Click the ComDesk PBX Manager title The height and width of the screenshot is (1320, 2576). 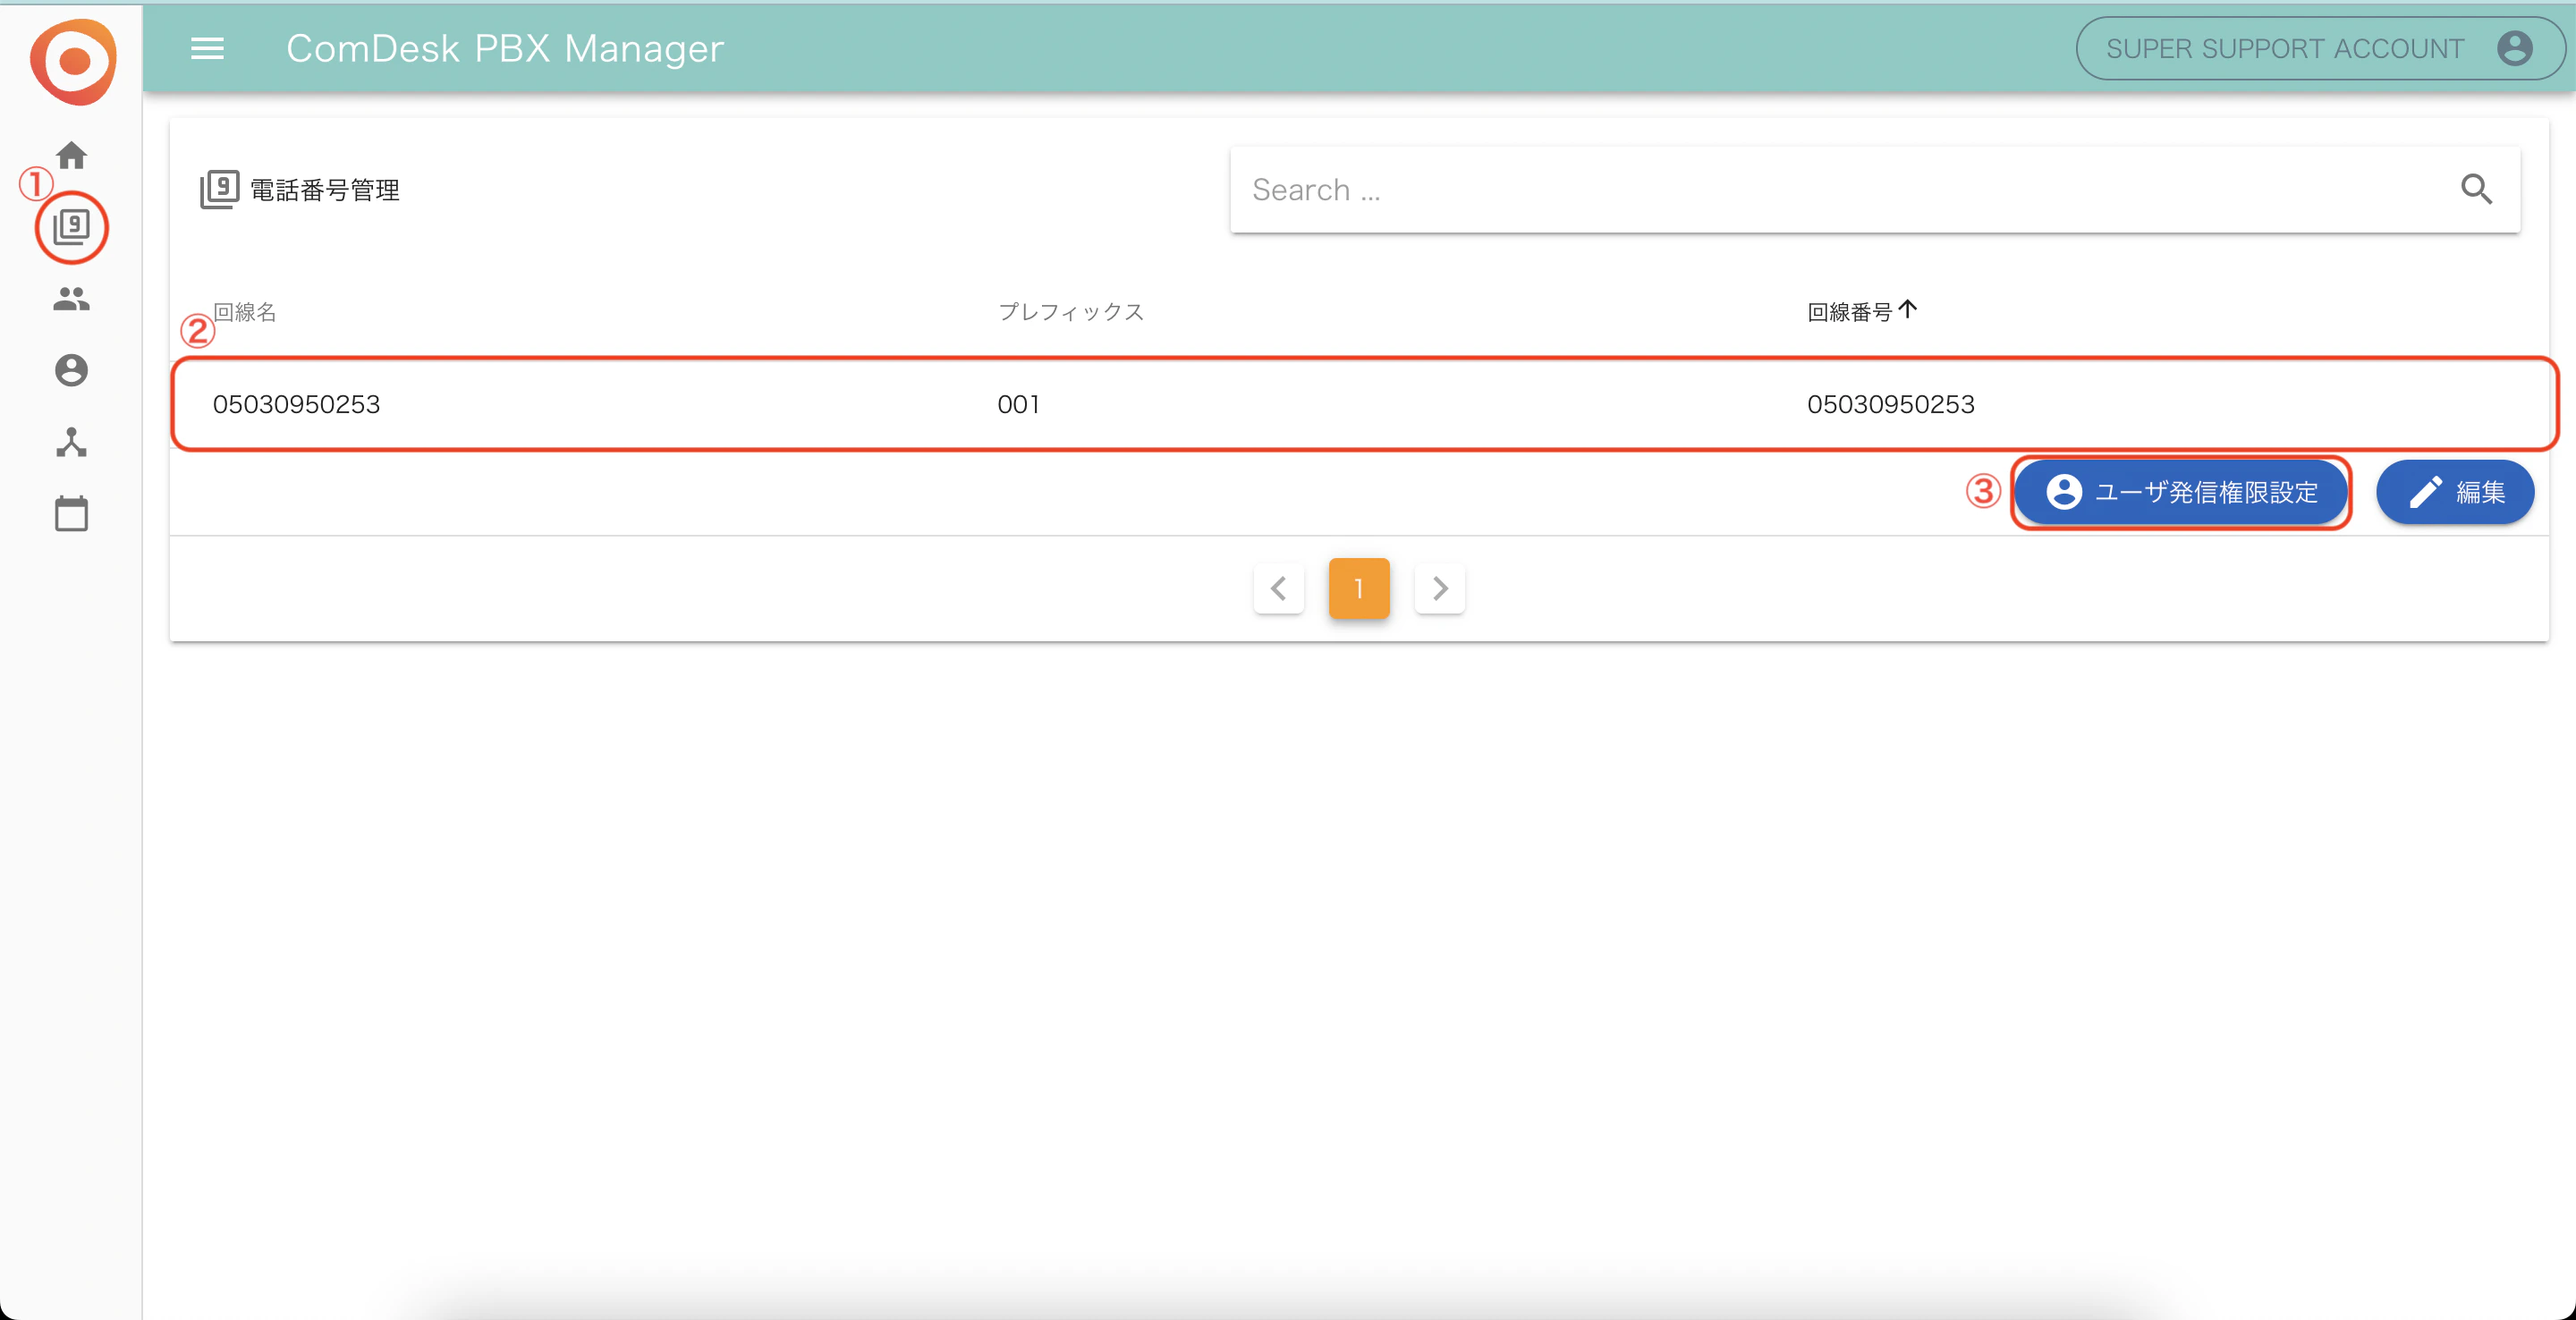pos(505,48)
